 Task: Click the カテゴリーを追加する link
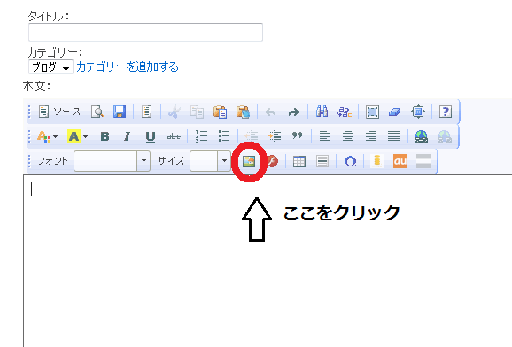[128, 67]
